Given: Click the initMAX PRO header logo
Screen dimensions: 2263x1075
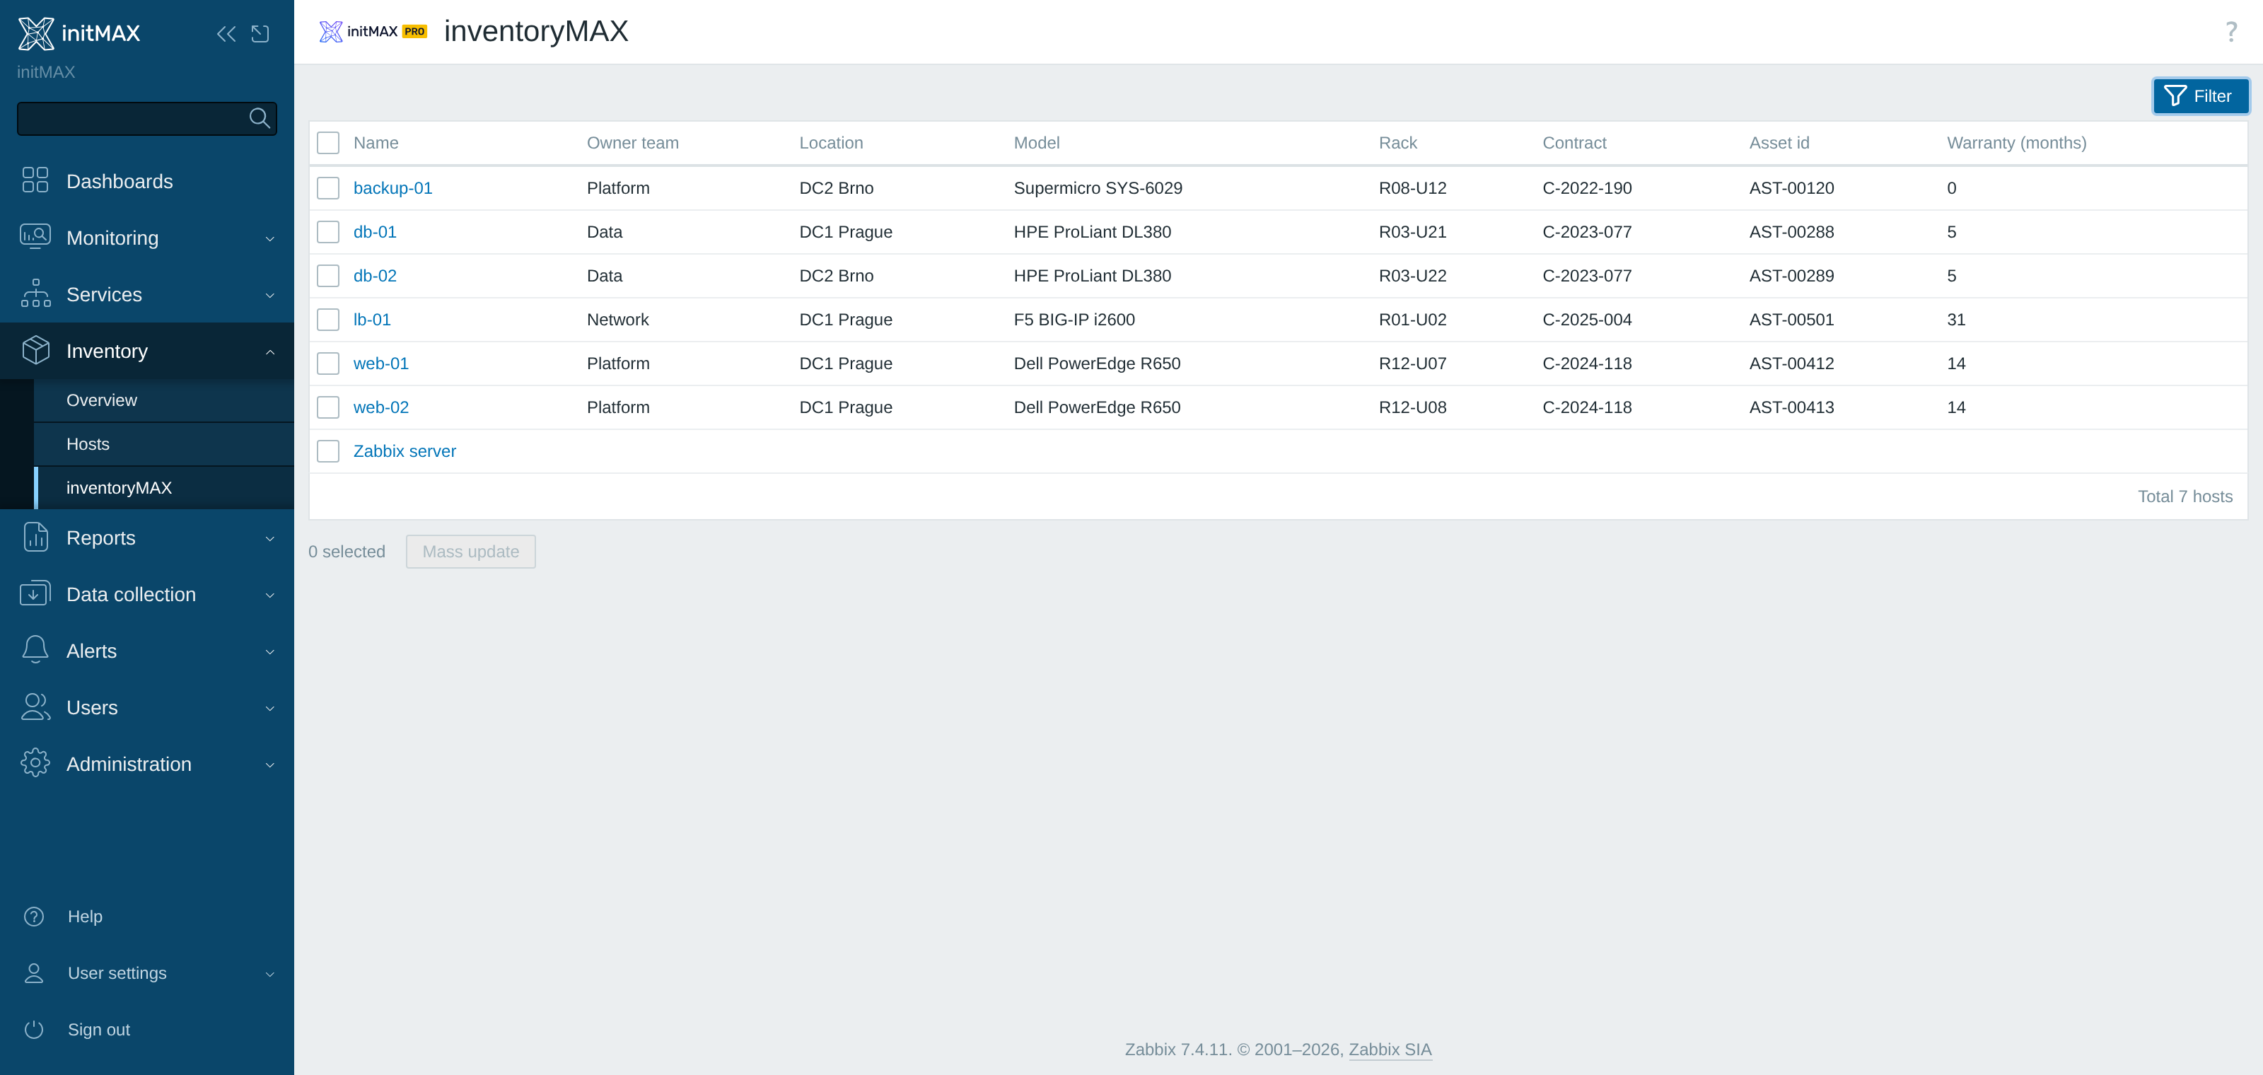Looking at the screenshot, I should click(x=373, y=32).
